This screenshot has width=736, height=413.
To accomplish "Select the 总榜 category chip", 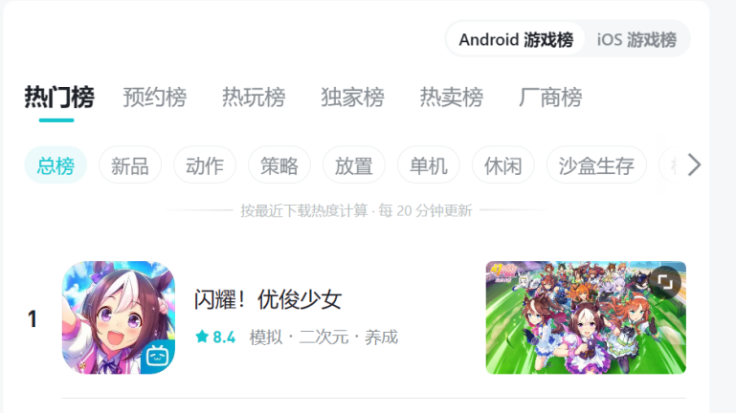I will [x=56, y=165].
